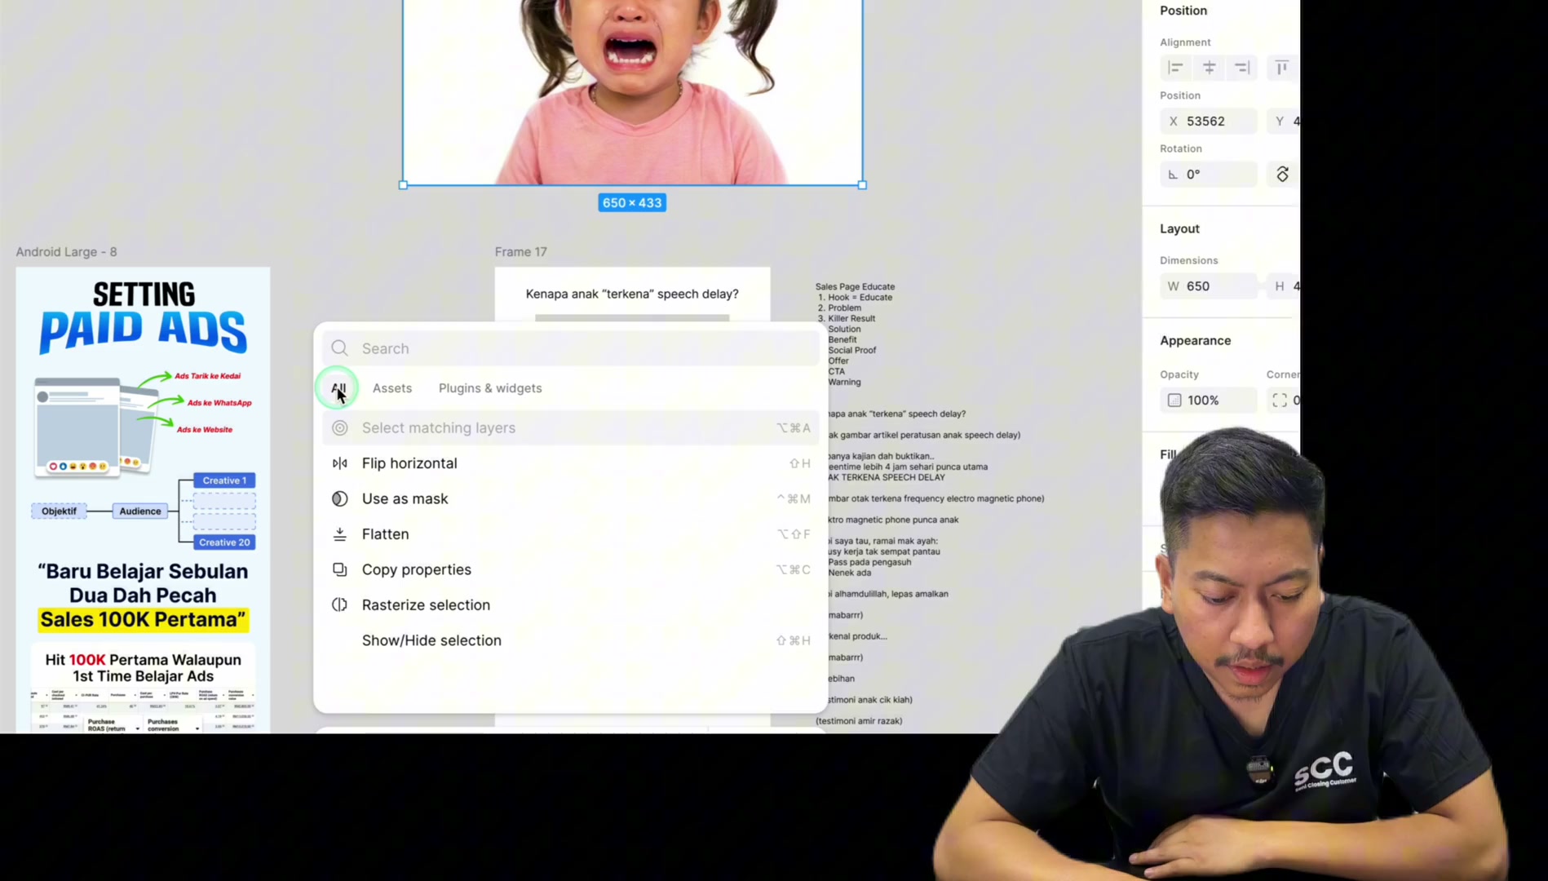
Task: Align horizontal centers in the Alignment row
Action: (x=1210, y=68)
